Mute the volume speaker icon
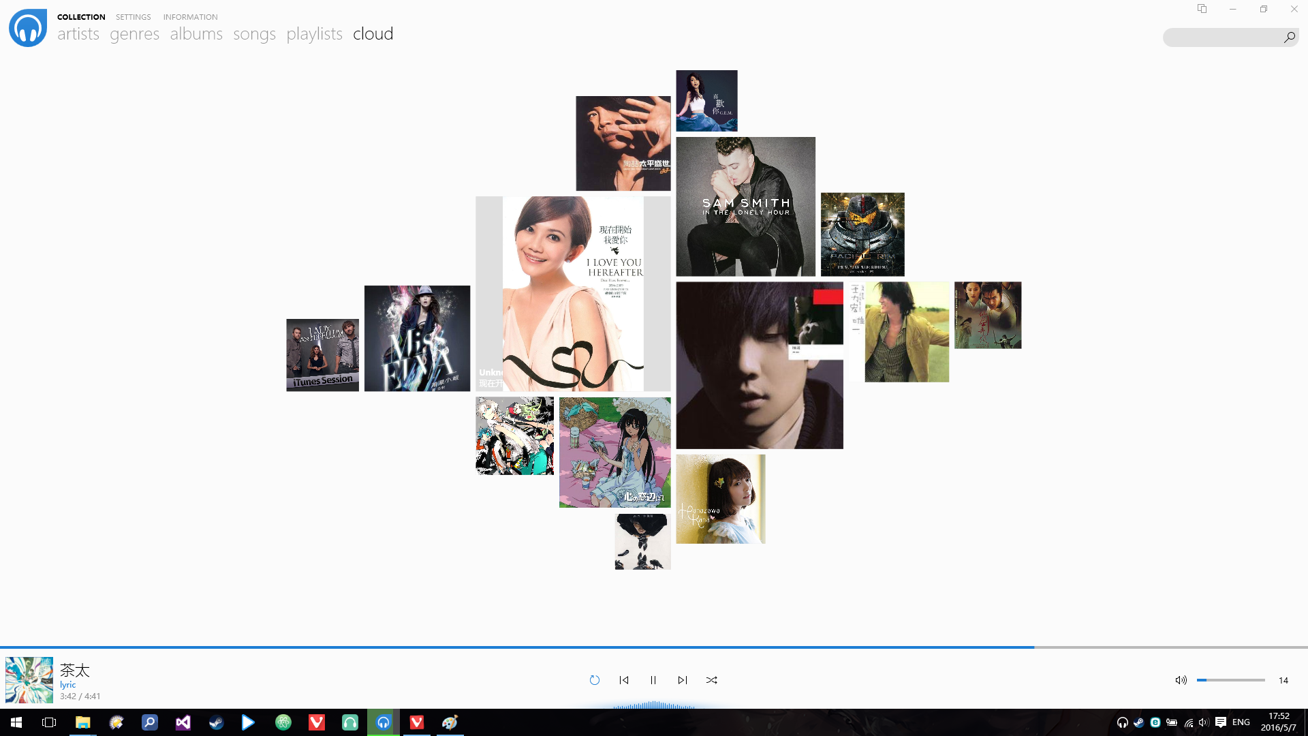This screenshot has width=1308, height=736. pos(1181,680)
